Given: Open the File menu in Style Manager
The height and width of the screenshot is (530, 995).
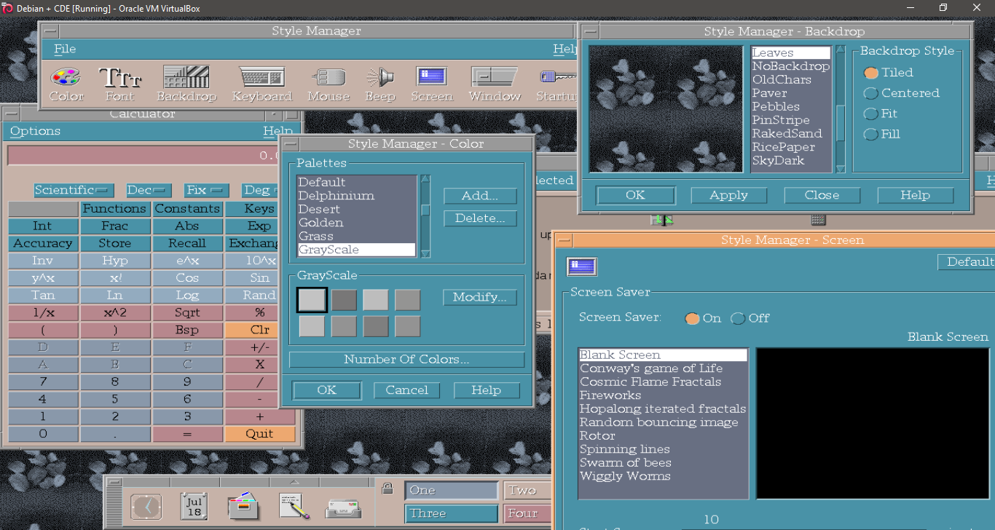Looking at the screenshot, I should coord(65,49).
